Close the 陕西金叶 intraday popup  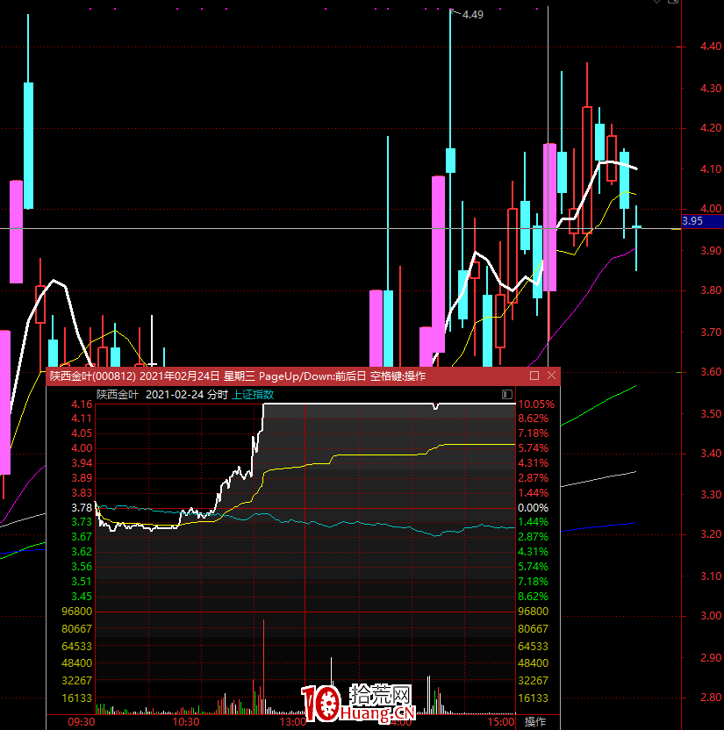(x=551, y=376)
